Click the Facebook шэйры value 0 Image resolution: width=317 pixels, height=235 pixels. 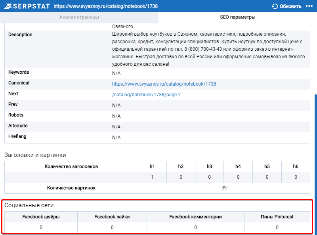pyautogui.click(x=41, y=228)
